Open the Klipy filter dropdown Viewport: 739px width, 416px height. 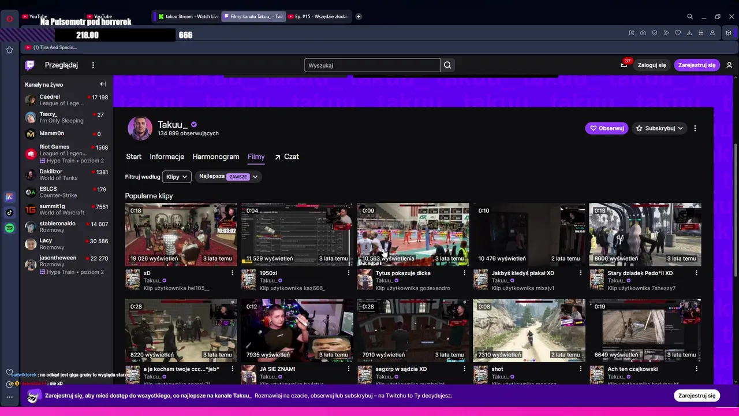click(x=177, y=177)
